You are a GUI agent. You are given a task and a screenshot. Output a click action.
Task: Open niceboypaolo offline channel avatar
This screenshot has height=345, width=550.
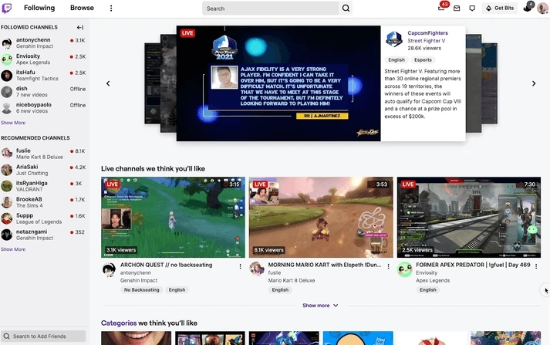click(x=7, y=108)
